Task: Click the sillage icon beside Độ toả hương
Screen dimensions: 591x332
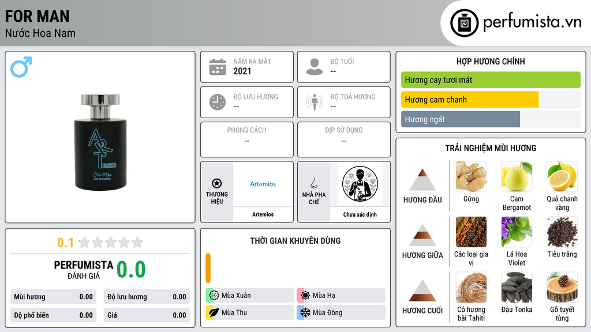Action: pyautogui.click(x=315, y=102)
